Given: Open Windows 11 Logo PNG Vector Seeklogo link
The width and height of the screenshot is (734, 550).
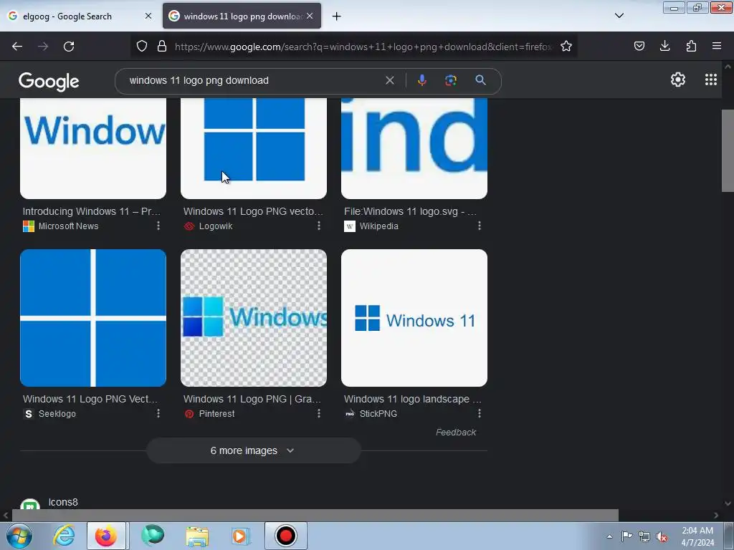Looking at the screenshot, I should click(x=90, y=399).
